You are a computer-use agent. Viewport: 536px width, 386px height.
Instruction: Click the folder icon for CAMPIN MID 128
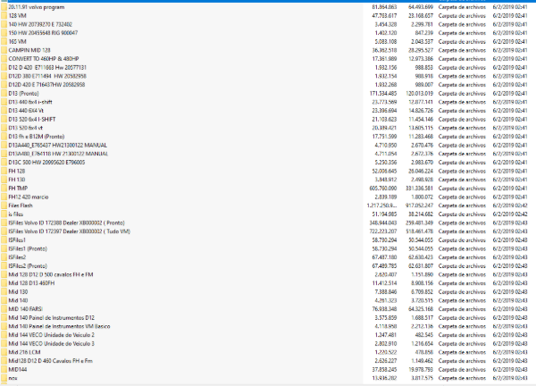pyautogui.click(x=3, y=49)
